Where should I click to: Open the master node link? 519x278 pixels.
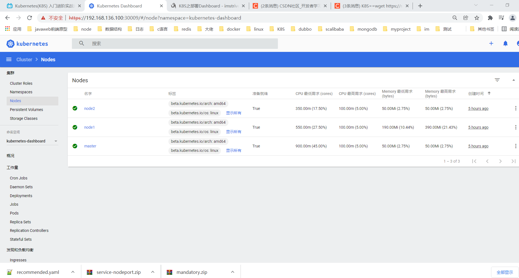click(x=90, y=146)
